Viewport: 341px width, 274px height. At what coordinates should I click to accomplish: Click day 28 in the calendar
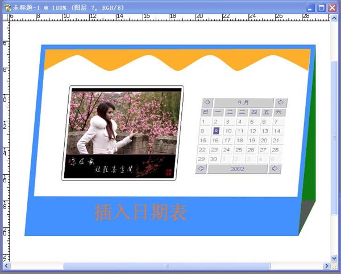tap(276, 150)
